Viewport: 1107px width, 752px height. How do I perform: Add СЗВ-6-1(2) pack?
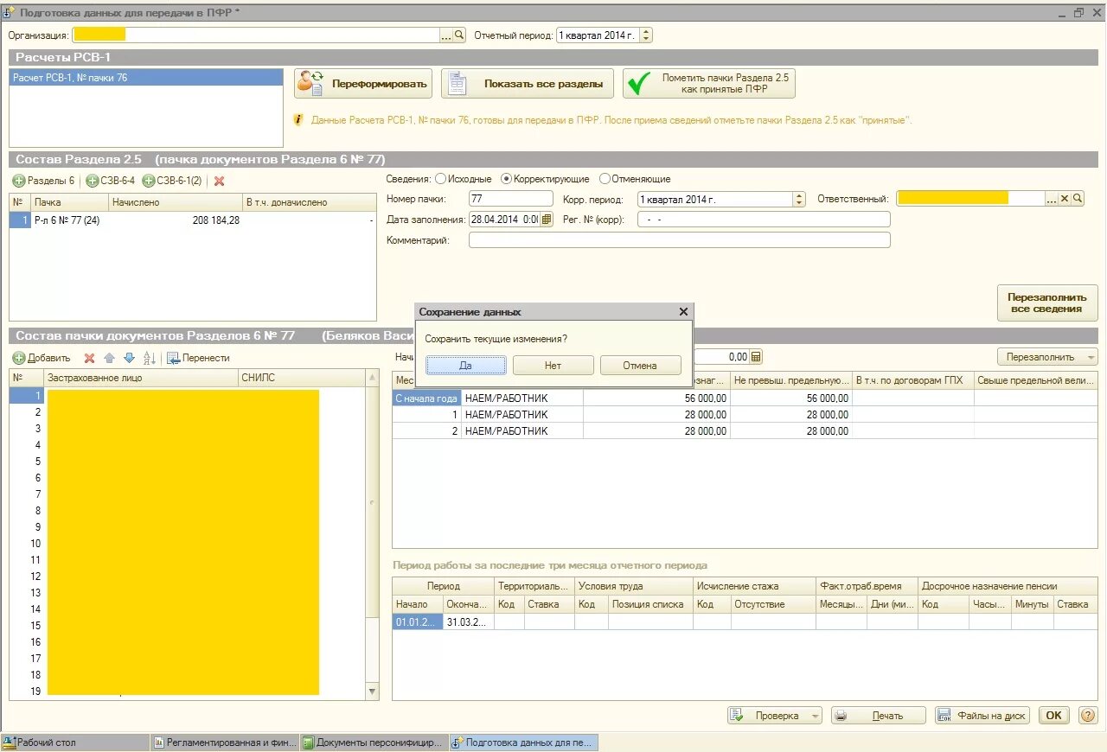[x=172, y=181]
